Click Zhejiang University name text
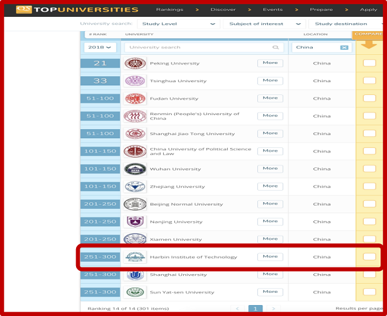This screenshot has width=387, height=316. click(177, 187)
